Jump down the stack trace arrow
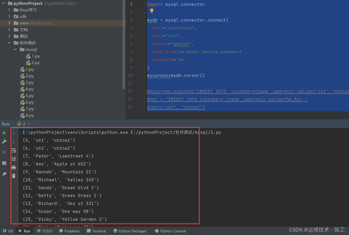The width and height of the screenshot is (349, 235). (14, 142)
